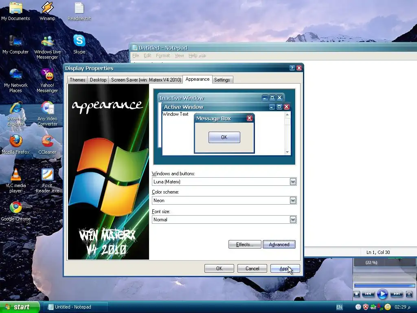This screenshot has width=417, height=313.
Task: Click the Win Materx appearance artwork image
Action: 108,172
